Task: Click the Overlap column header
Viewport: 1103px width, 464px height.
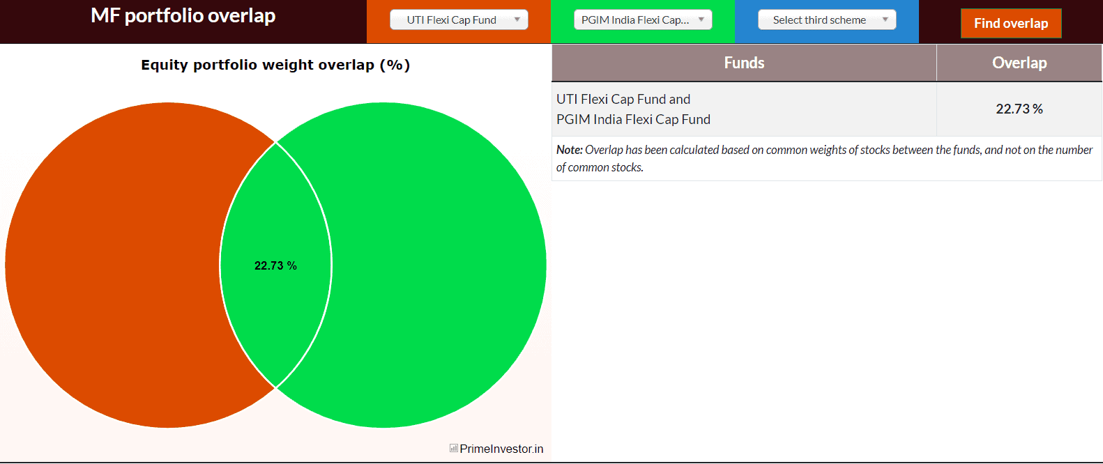Action: 1019,63
